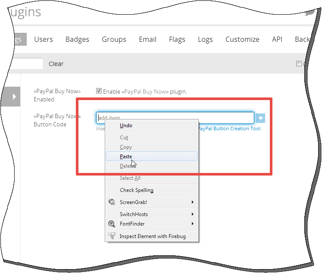Click the 'PayPal Buy Now Button Code' label
Image resolution: width=322 pixels, height=273 pixels.
point(57,120)
